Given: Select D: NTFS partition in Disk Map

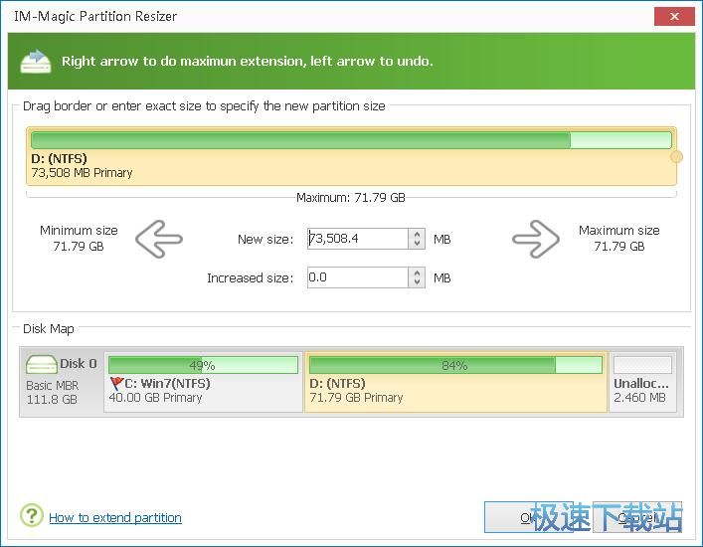Looking at the screenshot, I should pyautogui.click(x=455, y=382).
